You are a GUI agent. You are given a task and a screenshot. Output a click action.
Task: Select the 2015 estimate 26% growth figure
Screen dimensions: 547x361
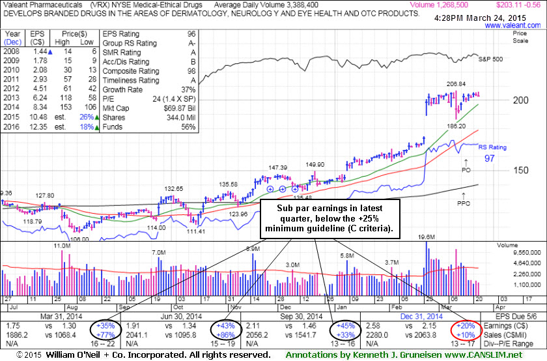coord(87,117)
